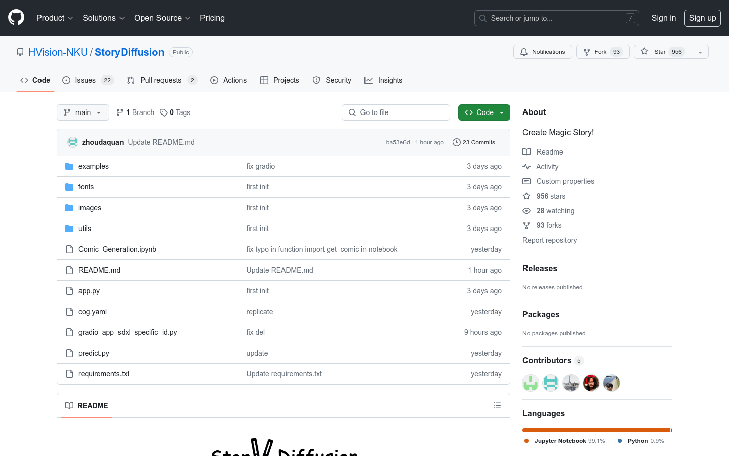The width and height of the screenshot is (729, 456).
Task: Open the main branch selector dropdown
Action: tap(83, 112)
